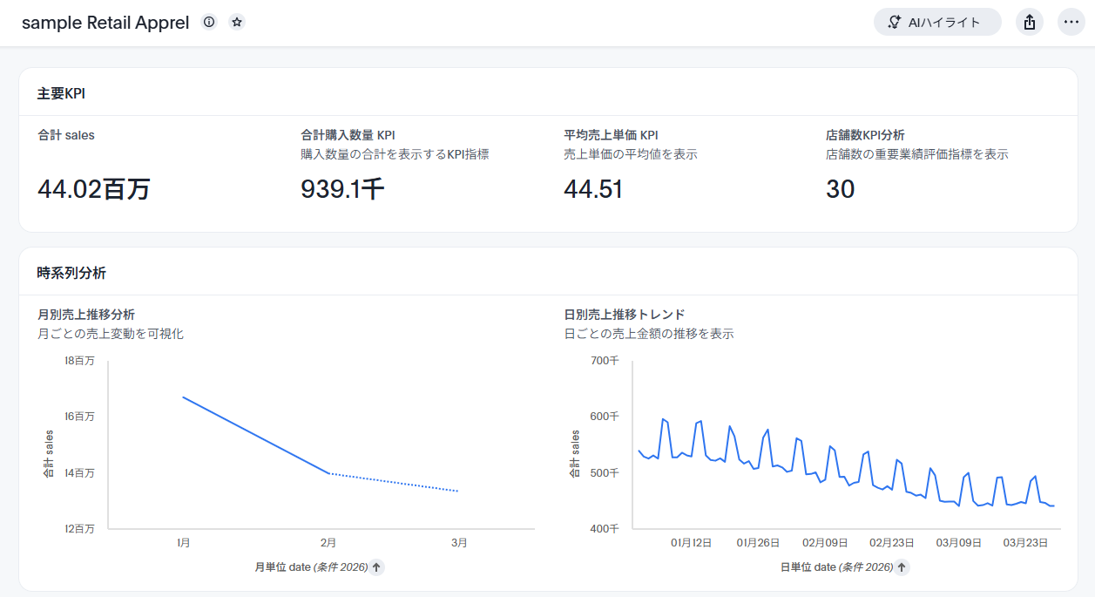Click the 44.02百万 KPI value
Viewport: 1095px width, 597px height.
[93, 189]
